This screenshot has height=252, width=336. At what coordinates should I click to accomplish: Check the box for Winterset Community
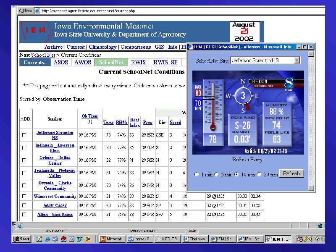(x=24, y=196)
